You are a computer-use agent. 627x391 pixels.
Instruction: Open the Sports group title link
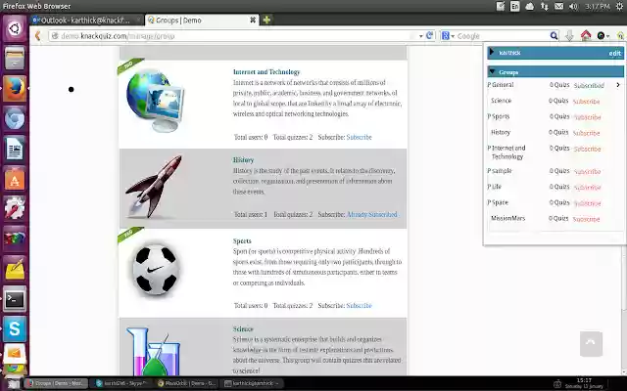coord(242,241)
